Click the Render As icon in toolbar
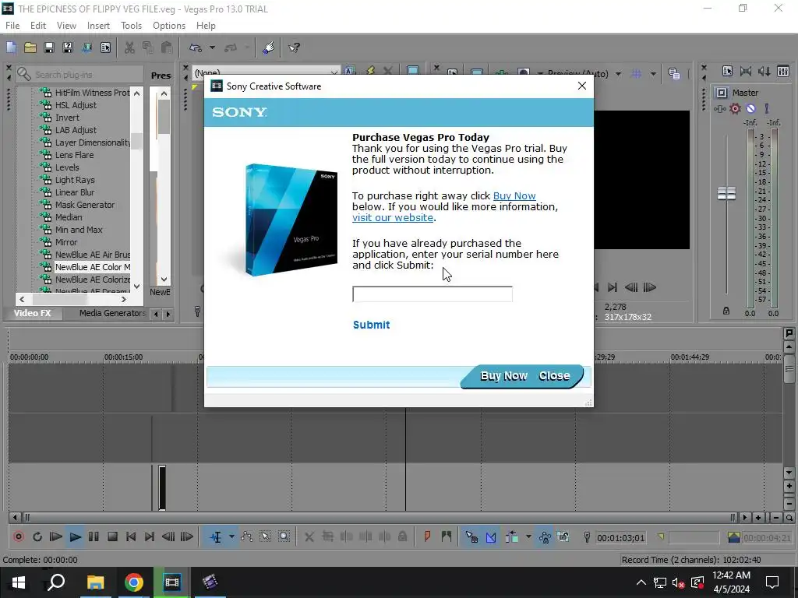This screenshot has width=798, height=598. 87,47
